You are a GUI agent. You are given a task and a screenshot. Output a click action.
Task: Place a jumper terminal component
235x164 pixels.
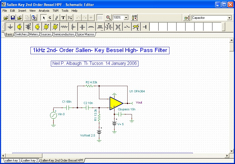(145, 27)
